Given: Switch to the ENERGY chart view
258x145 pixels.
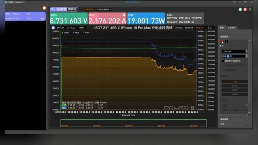Looking at the screenshot, I should [x=189, y=28].
